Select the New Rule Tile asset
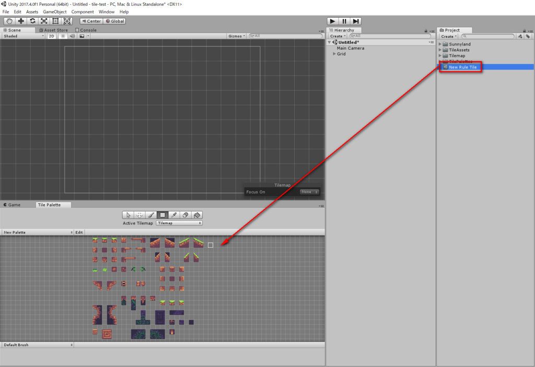This screenshot has width=535, height=367. (463, 67)
